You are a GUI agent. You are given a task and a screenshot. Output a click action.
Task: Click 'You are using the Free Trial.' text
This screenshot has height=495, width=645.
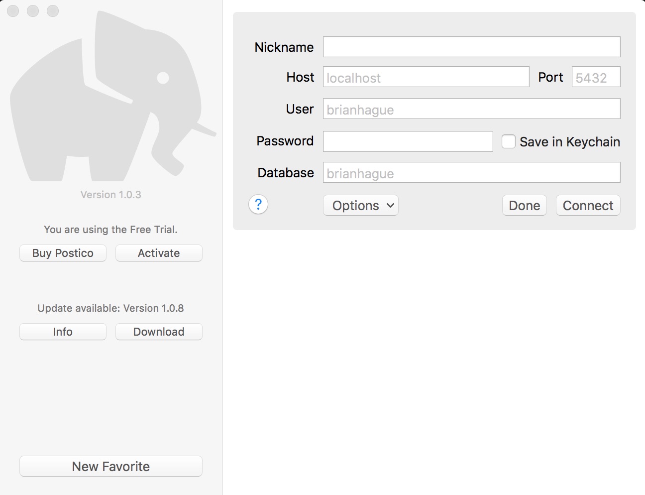(x=110, y=230)
